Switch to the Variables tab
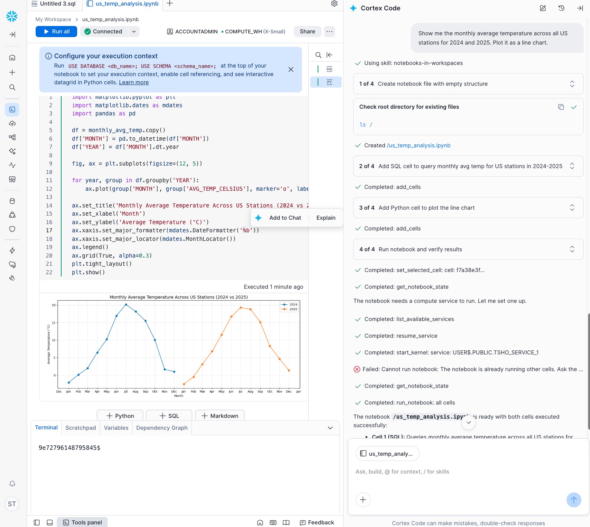The width and height of the screenshot is (590, 527). [116, 428]
